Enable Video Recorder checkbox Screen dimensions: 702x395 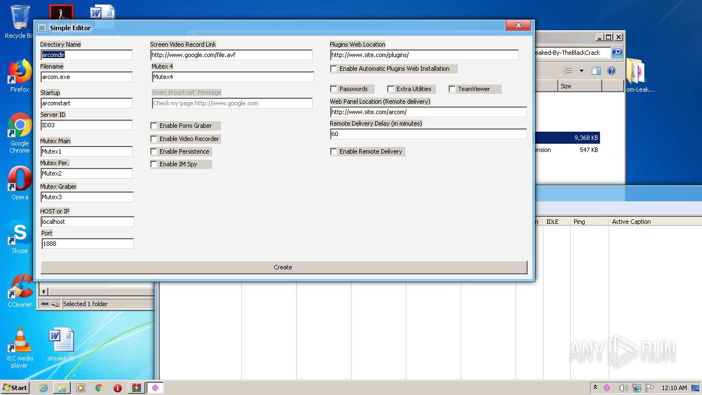(x=154, y=139)
